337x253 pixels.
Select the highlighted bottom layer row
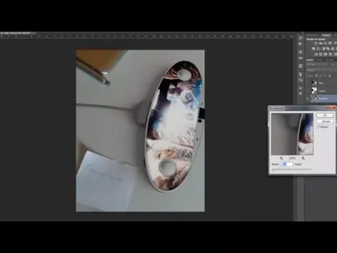pos(321,98)
